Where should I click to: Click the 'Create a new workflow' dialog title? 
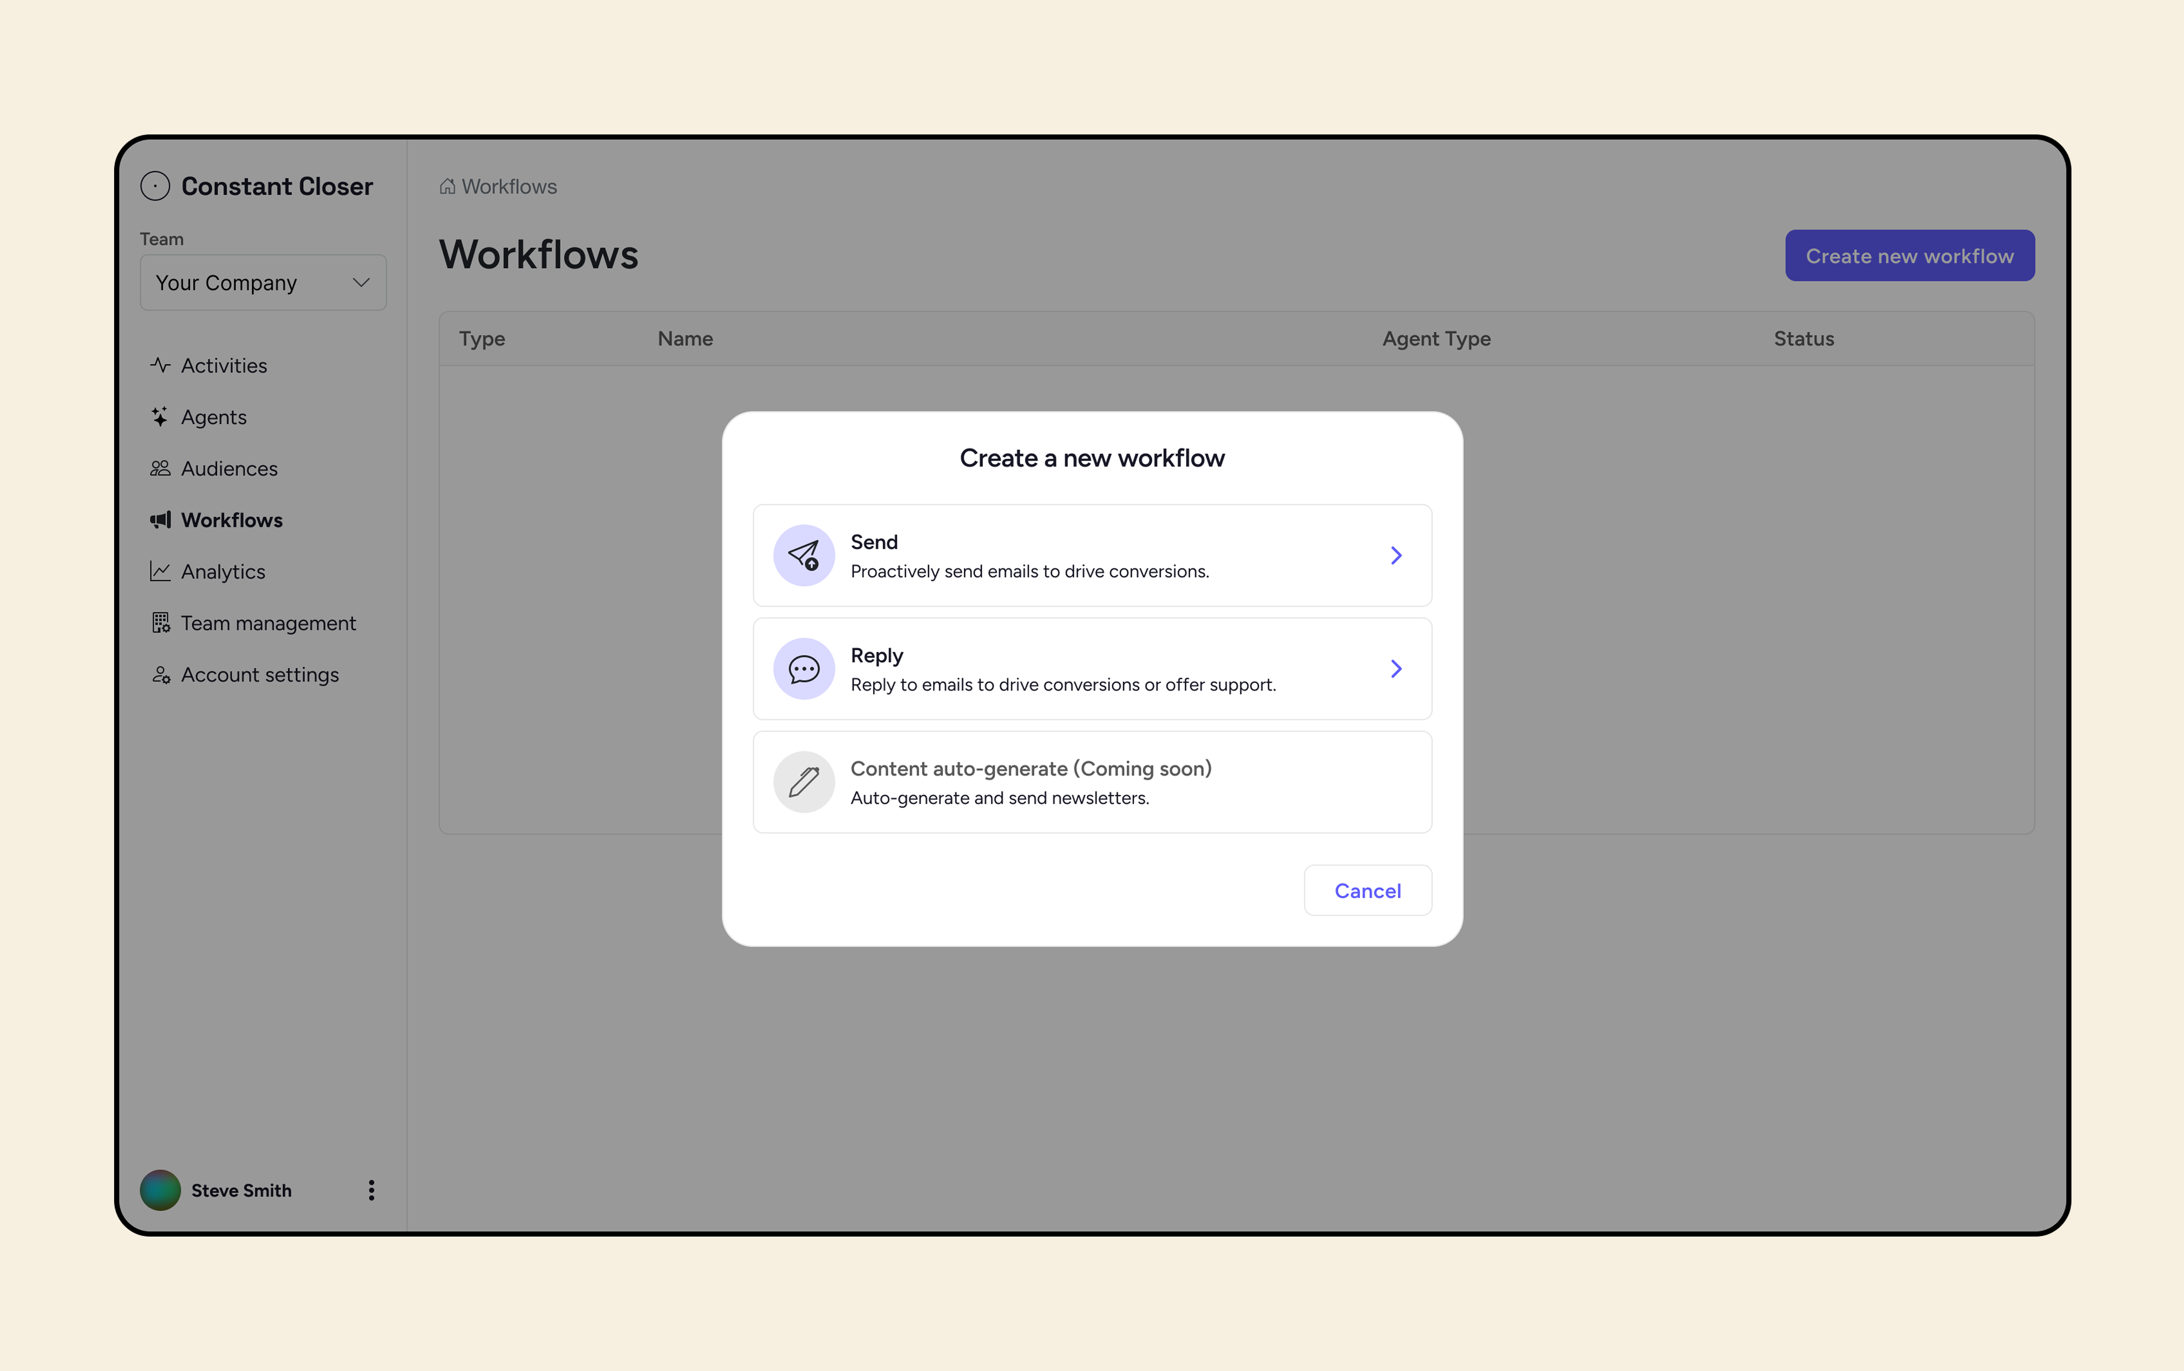tap(1092, 459)
